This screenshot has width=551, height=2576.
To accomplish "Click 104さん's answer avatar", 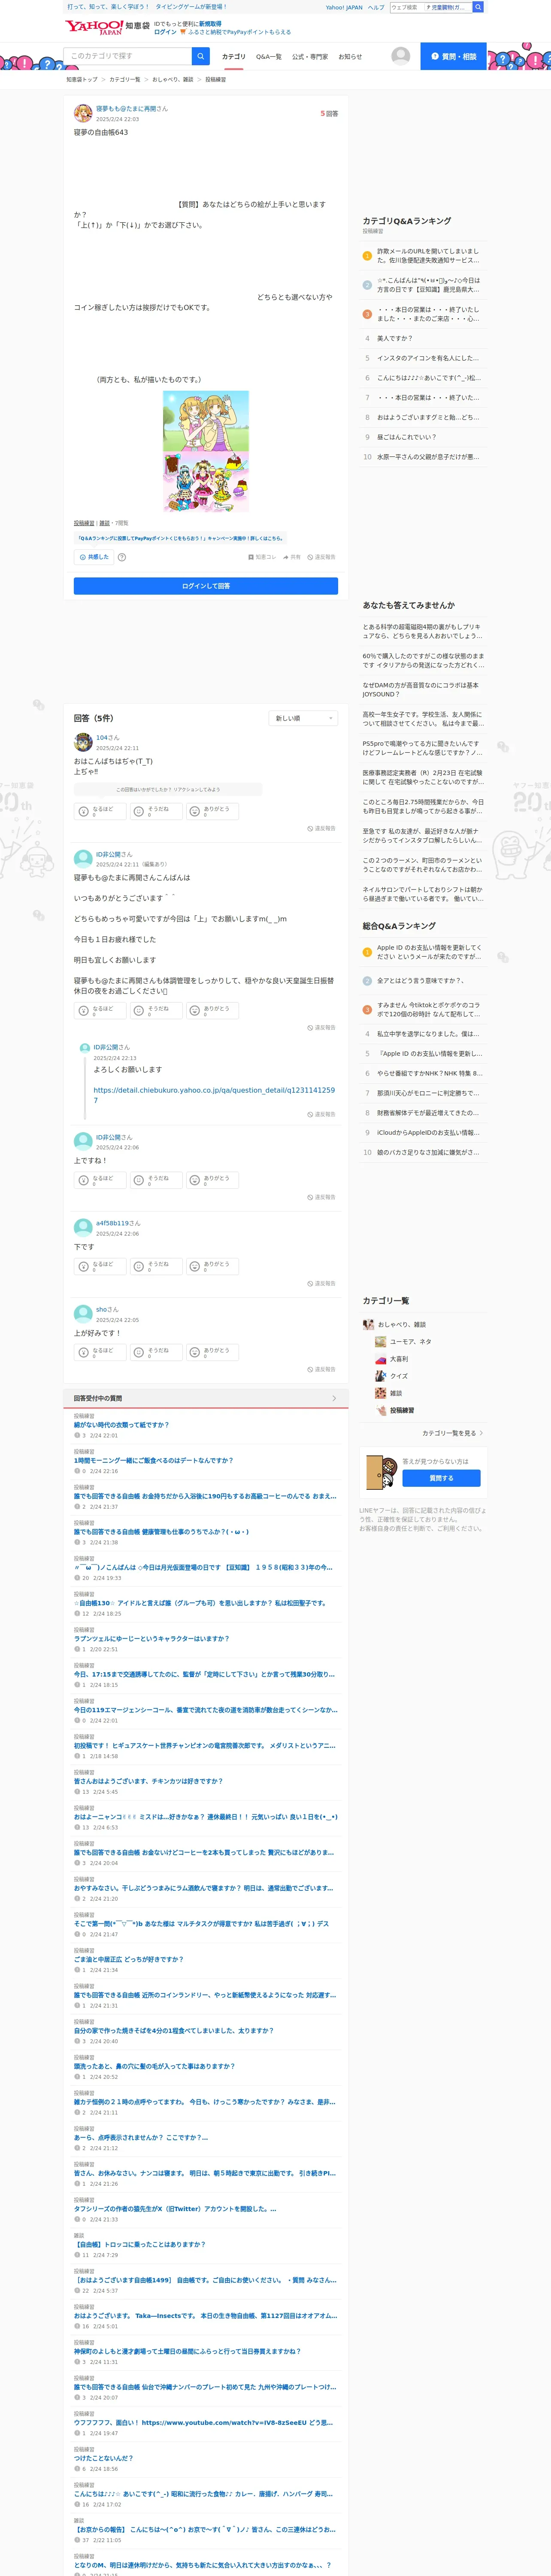I will [83, 742].
